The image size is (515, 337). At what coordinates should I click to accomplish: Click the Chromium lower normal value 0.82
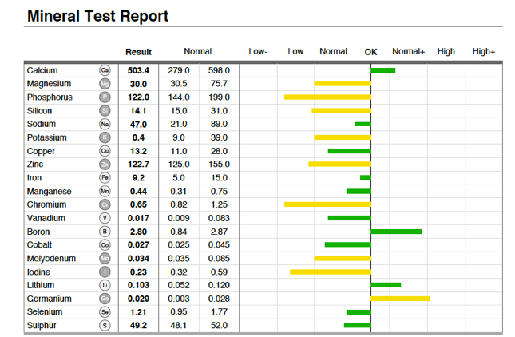[179, 204]
